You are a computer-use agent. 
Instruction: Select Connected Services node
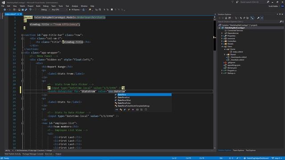tap(235, 31)
